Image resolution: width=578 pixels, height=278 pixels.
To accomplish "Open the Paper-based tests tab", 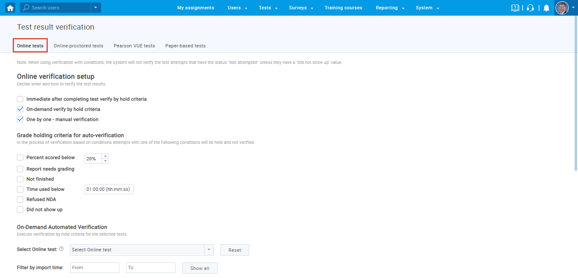I will coord(185,46).
